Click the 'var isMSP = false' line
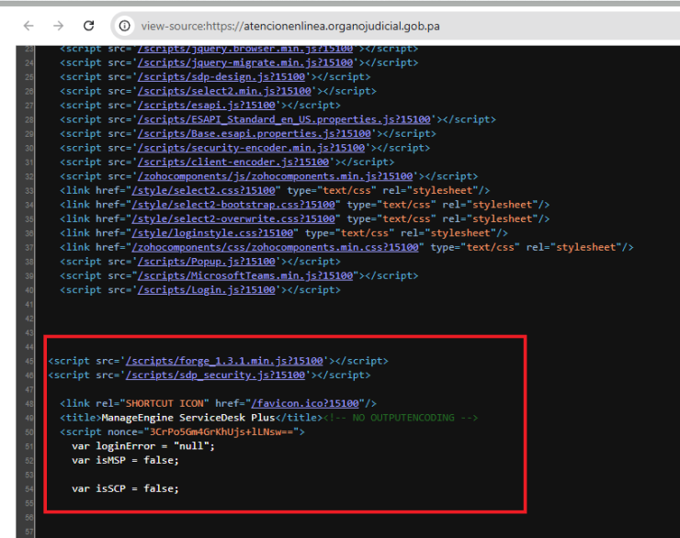The height and width of the screenshot is (538, 680). (125, 461)
